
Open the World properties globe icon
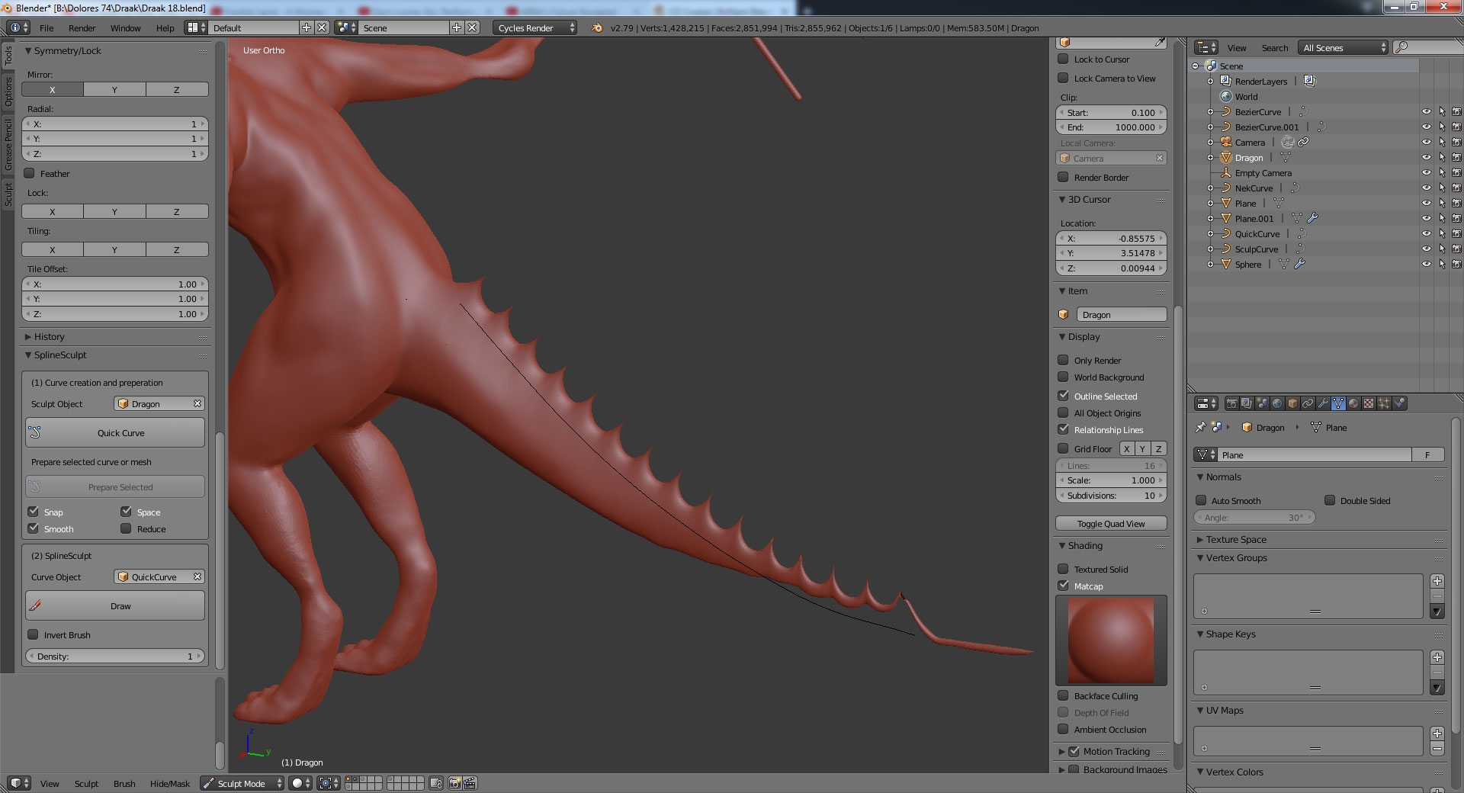pyautogui.click(x=1277, y=403)
